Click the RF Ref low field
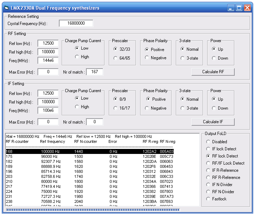255x215 pixels. tap(48, 43)
